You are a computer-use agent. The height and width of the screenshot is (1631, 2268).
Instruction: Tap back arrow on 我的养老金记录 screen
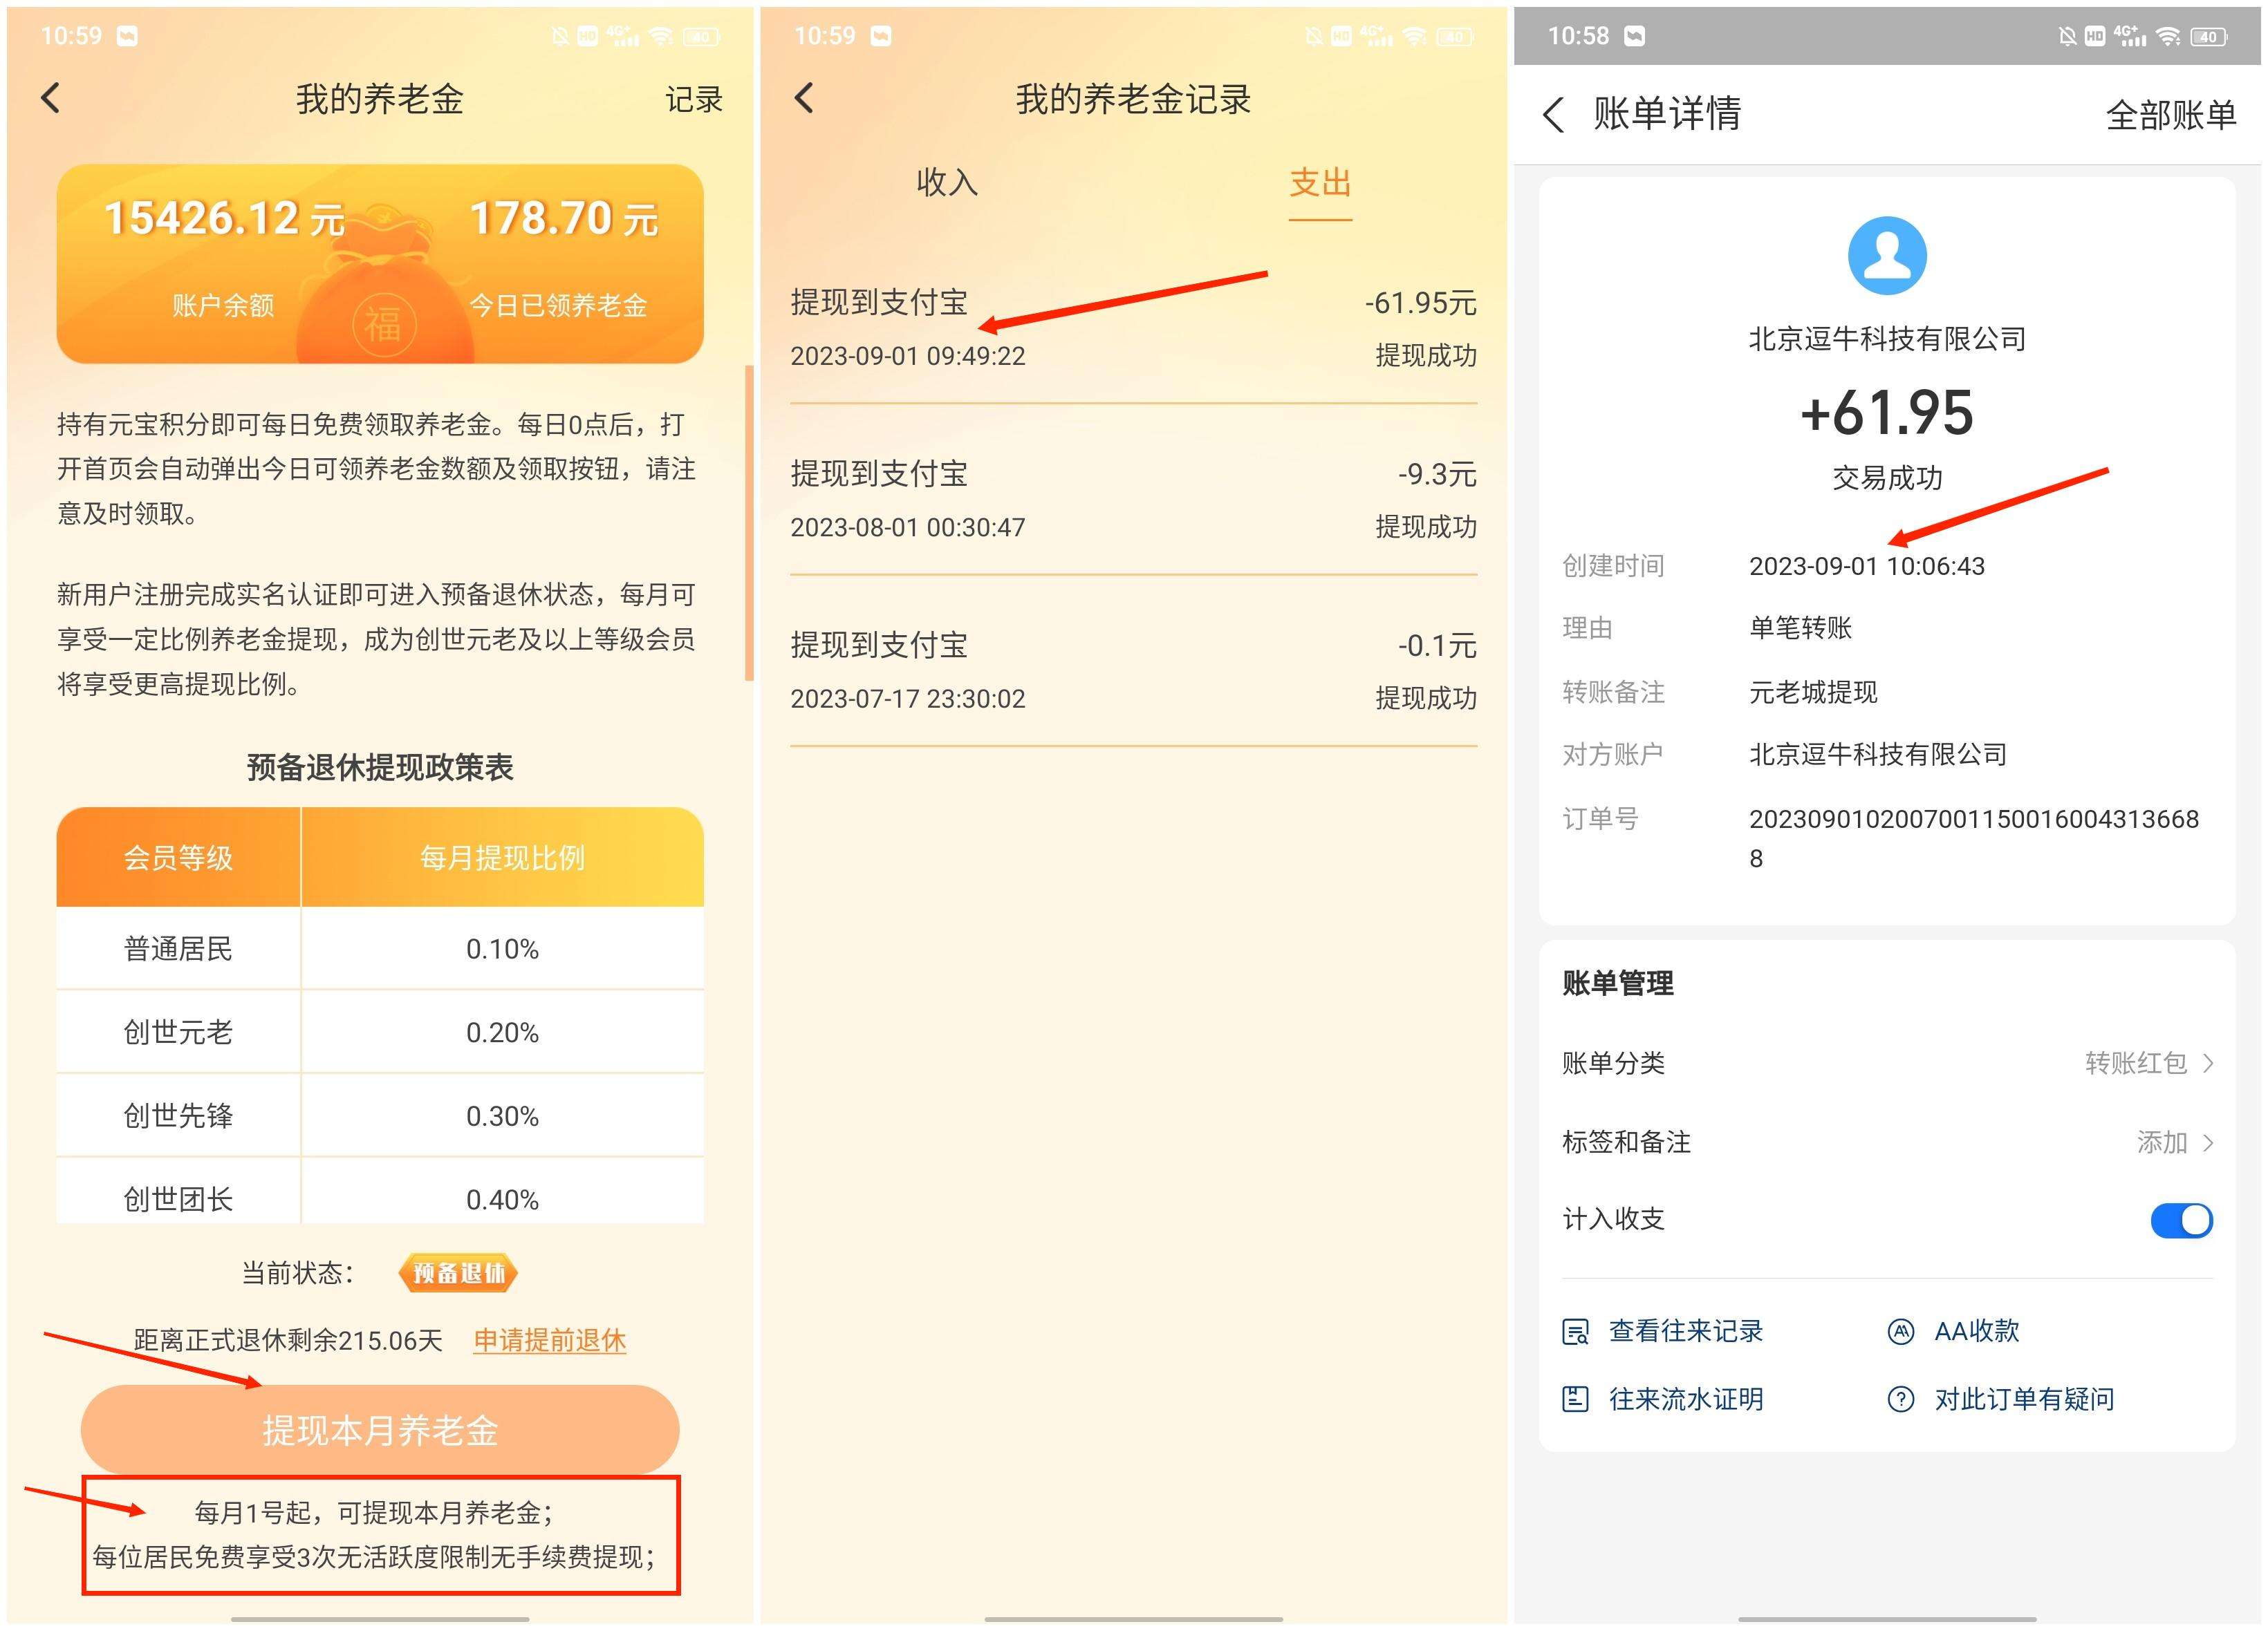coord(804,98)
